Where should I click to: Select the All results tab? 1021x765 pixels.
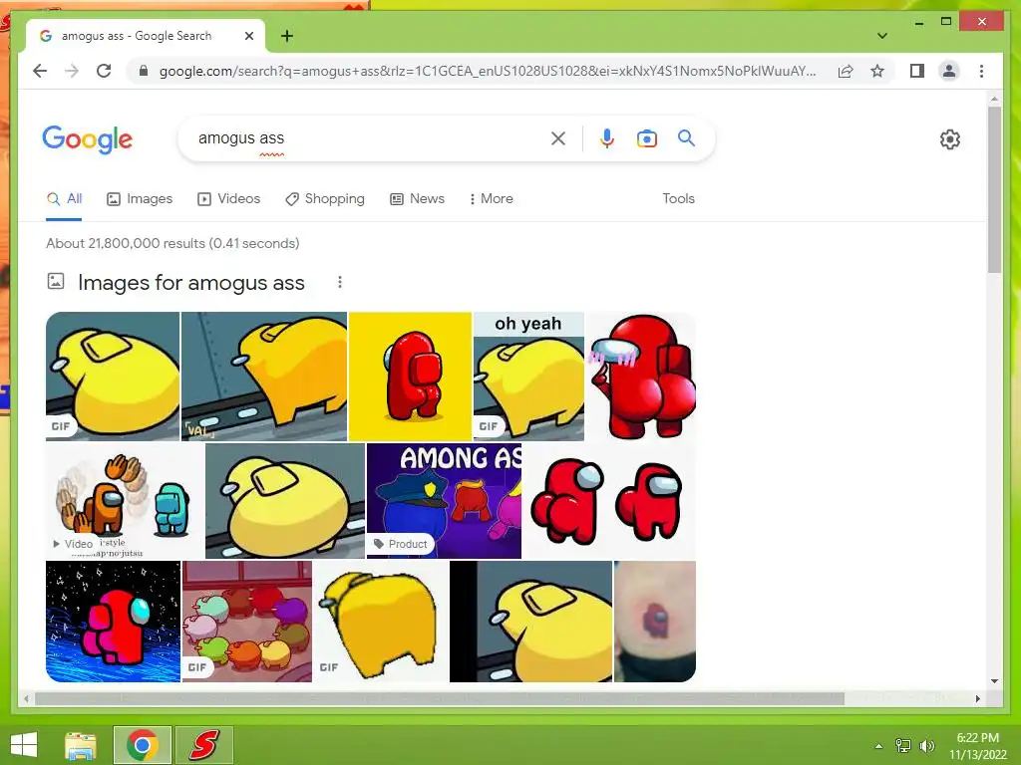click(x=64, y=199)
